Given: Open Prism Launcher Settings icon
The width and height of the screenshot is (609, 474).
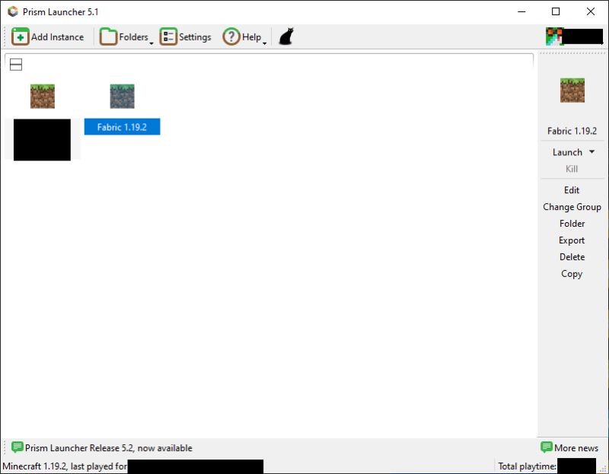Looking at the screenshot, I should 167,36.
